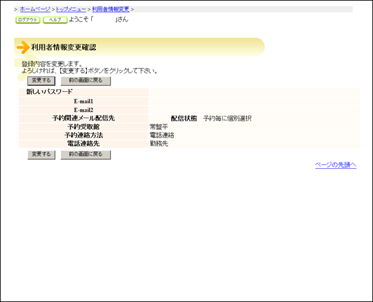
Task: Return to 利用者情報変更 via breadcrumb
Action: pyautogui.click(x=110, y=10)
